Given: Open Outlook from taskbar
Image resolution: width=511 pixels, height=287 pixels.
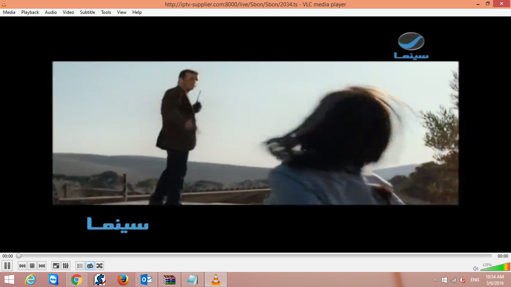Looking at the screenshot, I should point(146,280).
